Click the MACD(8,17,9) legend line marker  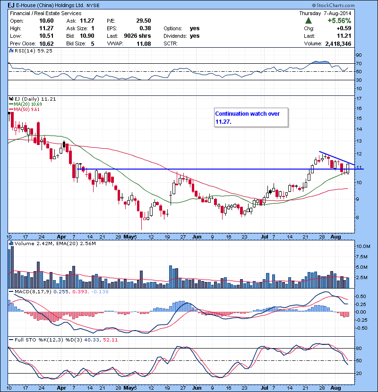11,291
